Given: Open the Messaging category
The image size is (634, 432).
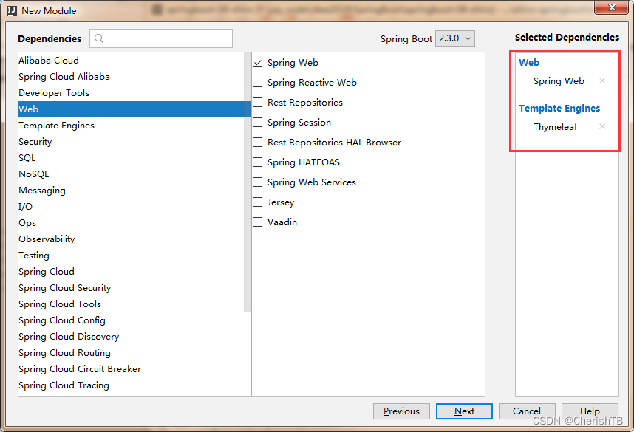Looking at the screenshot, I should (x=131, y=191).
